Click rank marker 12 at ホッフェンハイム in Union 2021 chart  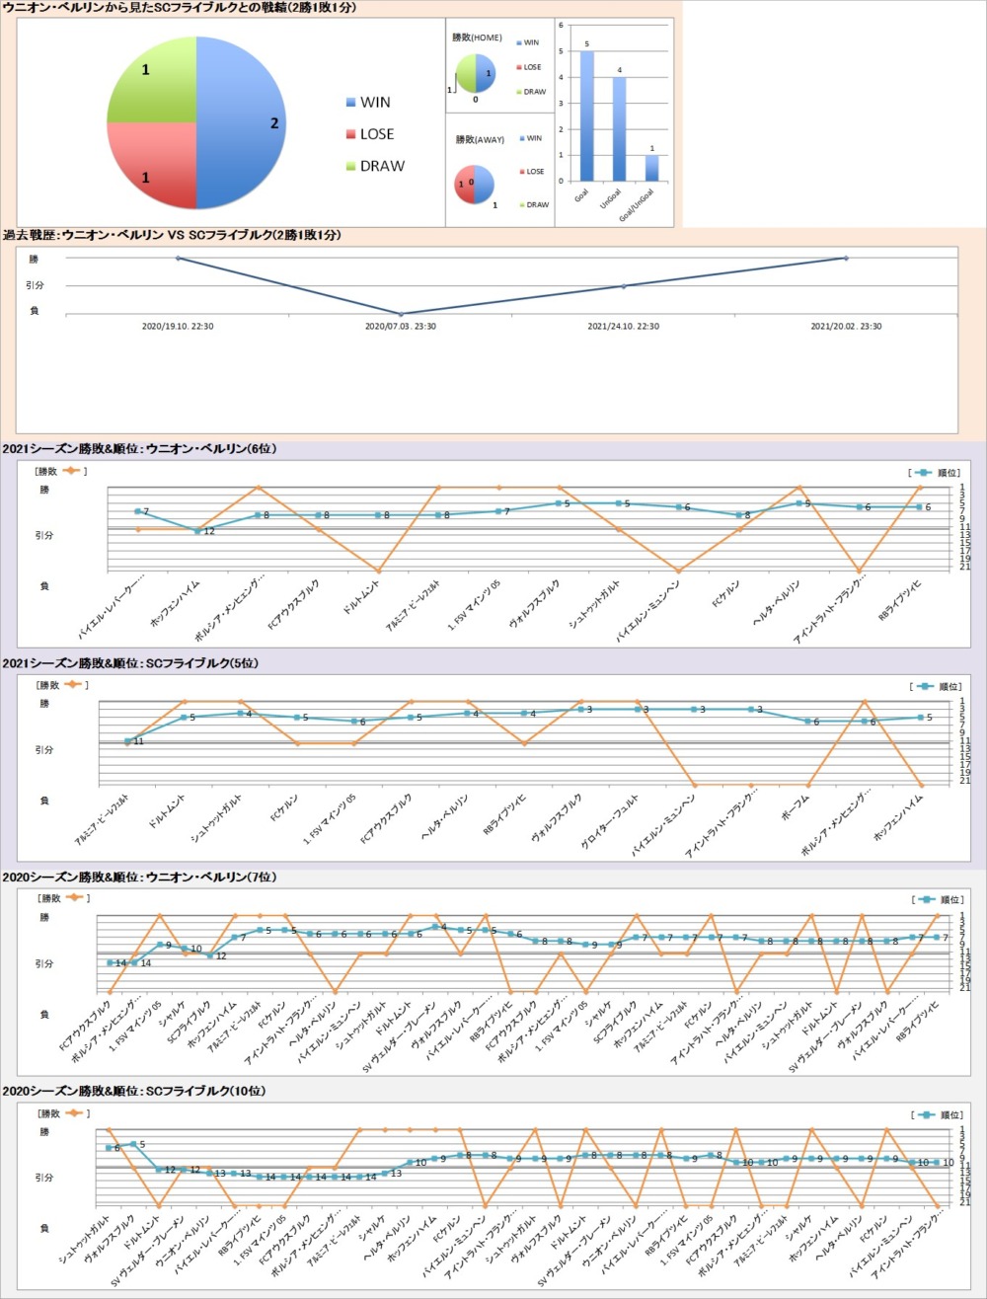click(196, 531)
